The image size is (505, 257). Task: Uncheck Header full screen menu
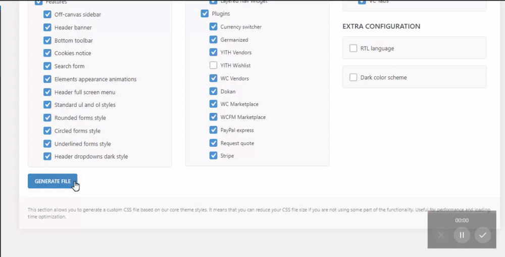pos(47,92)
